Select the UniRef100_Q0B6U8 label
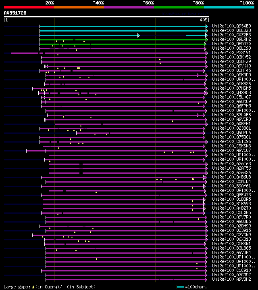This screenshot has width=258, height=290. coord(231,177)
